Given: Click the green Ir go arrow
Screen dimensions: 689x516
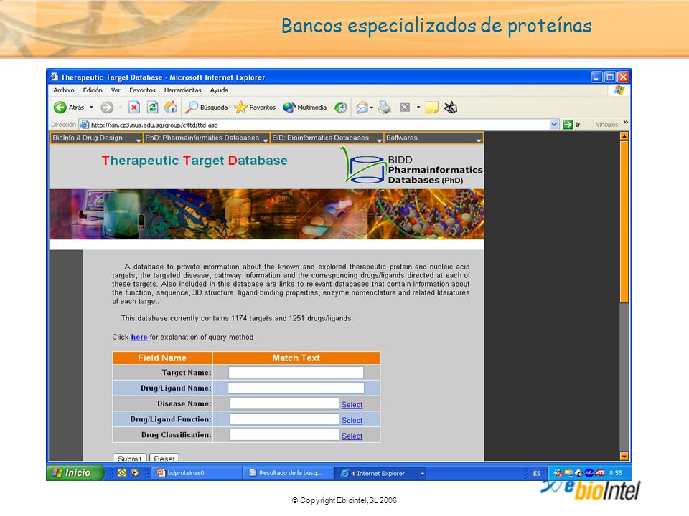Looking at the screenshot, I should pos(568,125).
